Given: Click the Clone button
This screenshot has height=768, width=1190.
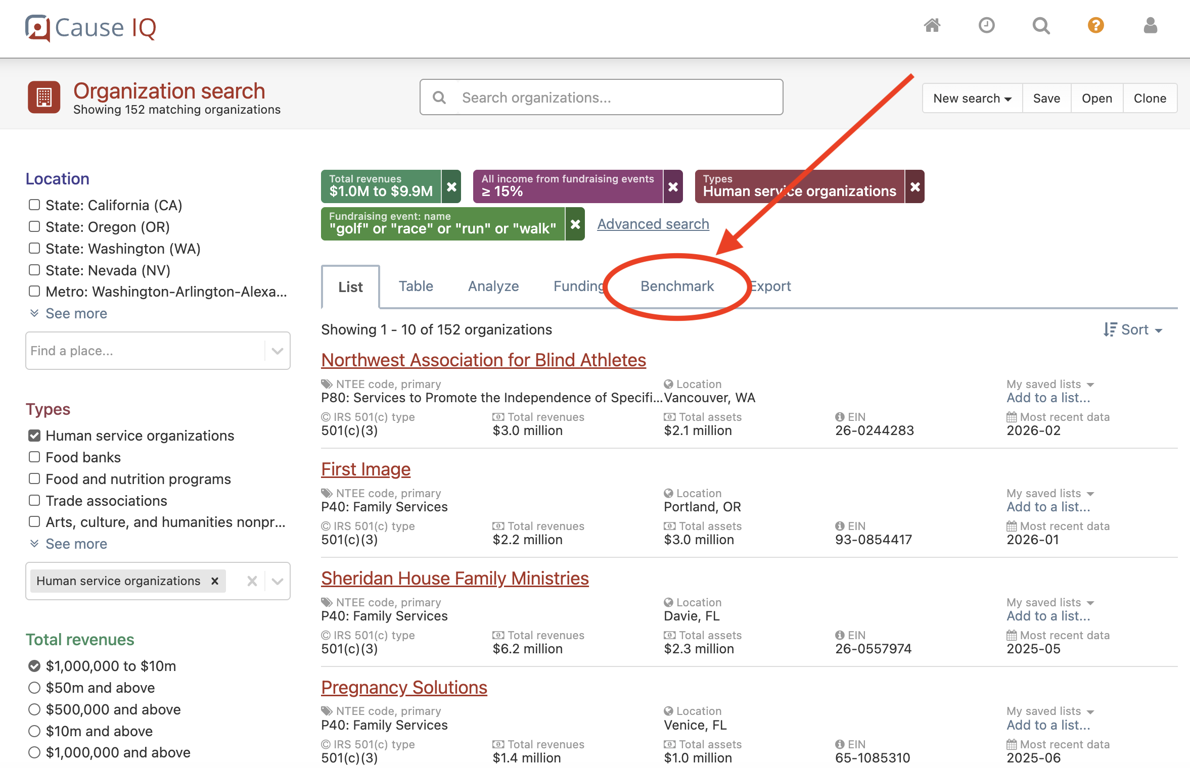Looking at the screenshot, I should point(1150,98).
